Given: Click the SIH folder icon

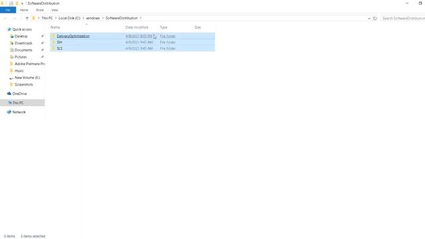Looking at the screenshot, I should pos(54,42).
